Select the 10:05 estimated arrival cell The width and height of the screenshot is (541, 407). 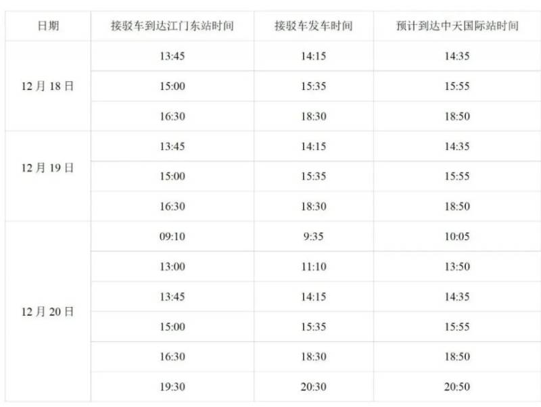[458, 237]
